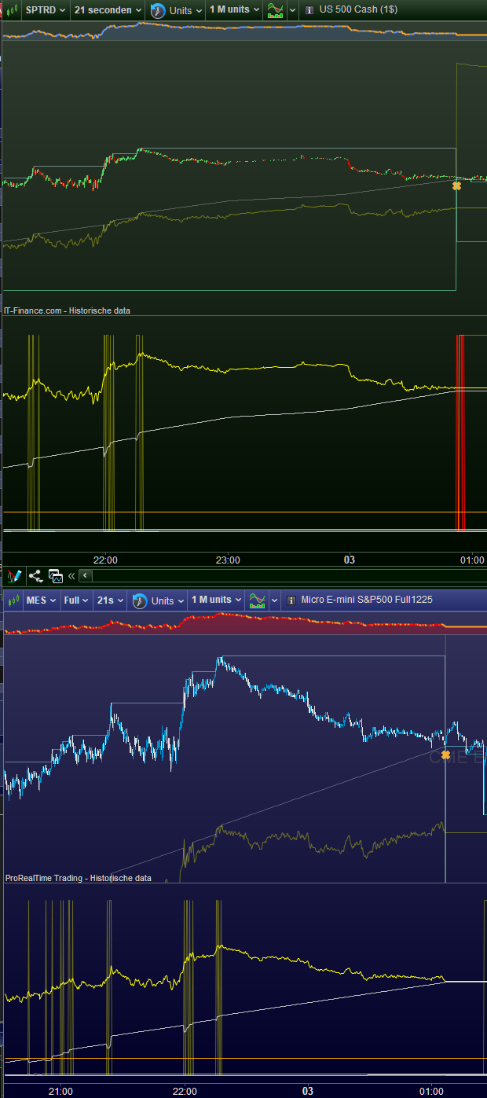Open the MES instrument dropdown
The width and height of the screenshot is (487, 1098).
pos(41,600)
